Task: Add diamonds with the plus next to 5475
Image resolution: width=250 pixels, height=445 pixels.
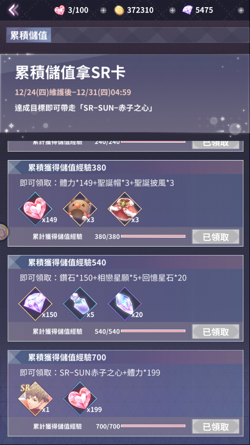Action: click(241, 11)
